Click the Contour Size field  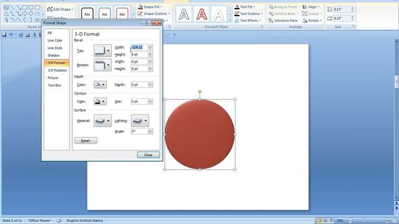pyautogui.click(x=139, y=101)
